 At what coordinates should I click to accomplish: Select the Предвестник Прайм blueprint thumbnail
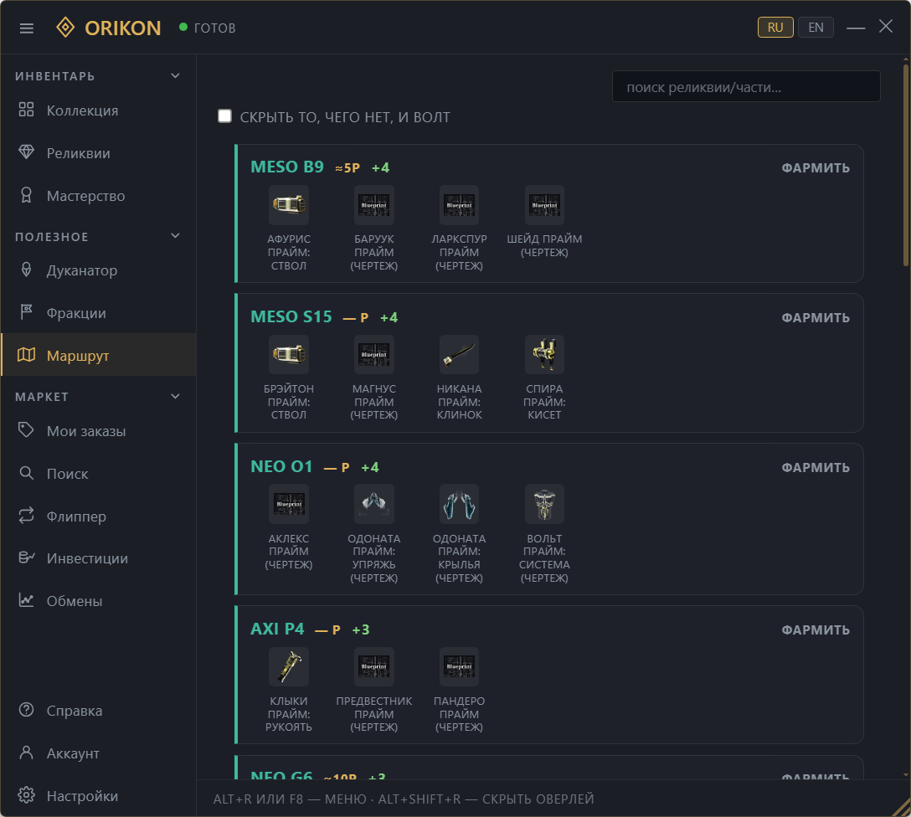(374, 666)
